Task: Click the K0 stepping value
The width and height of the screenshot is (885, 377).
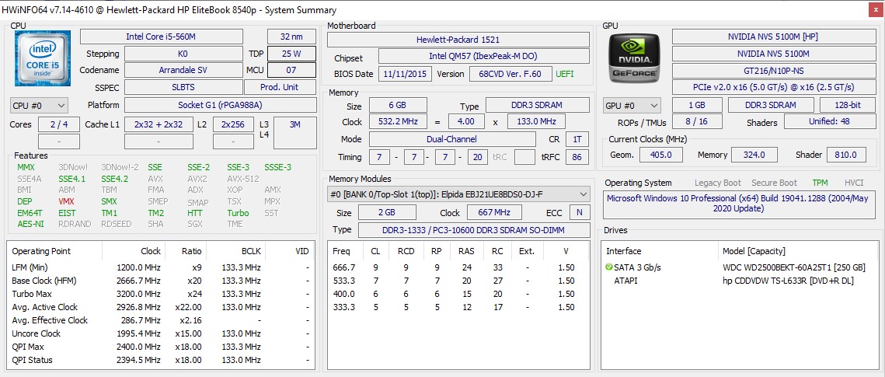Action: pos(183,54)
